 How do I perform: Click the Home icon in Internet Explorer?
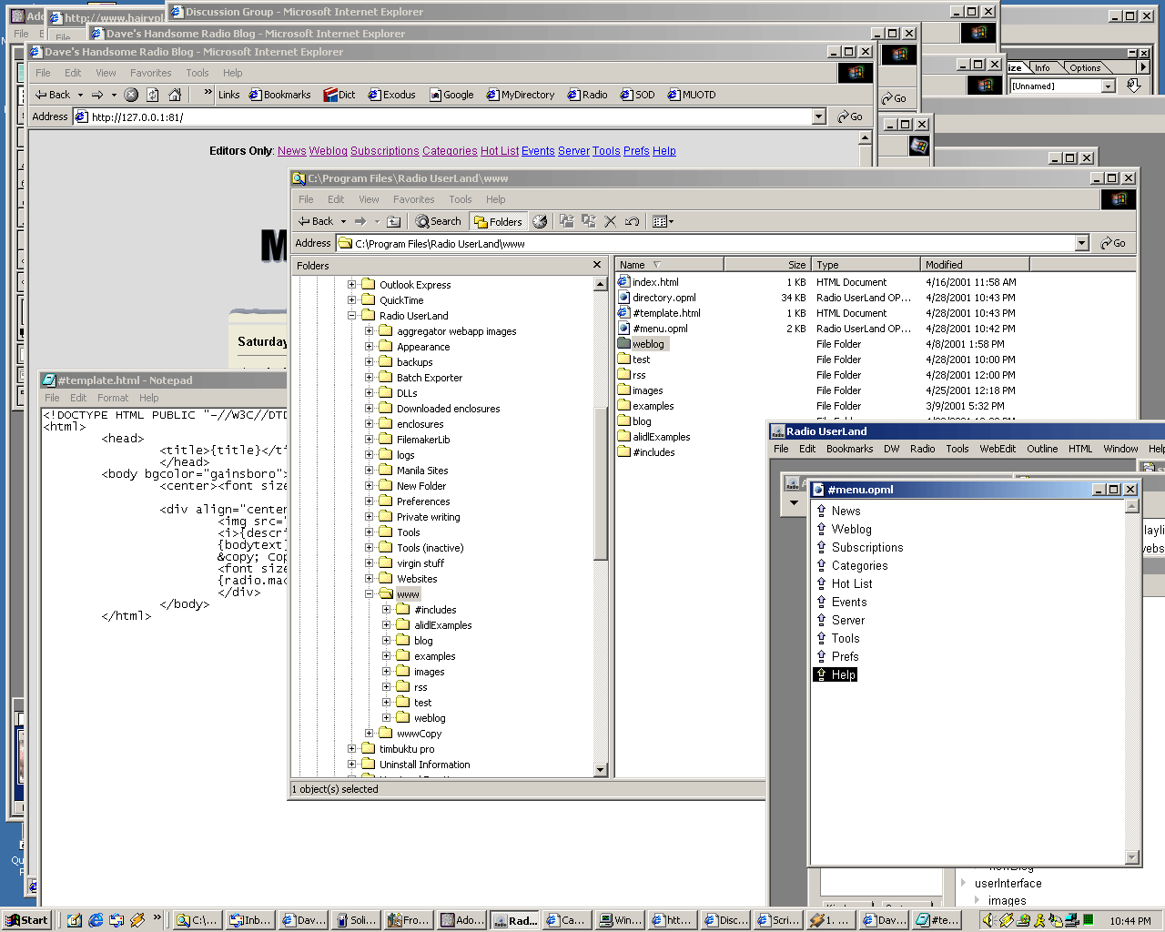[x=175, y=95]
